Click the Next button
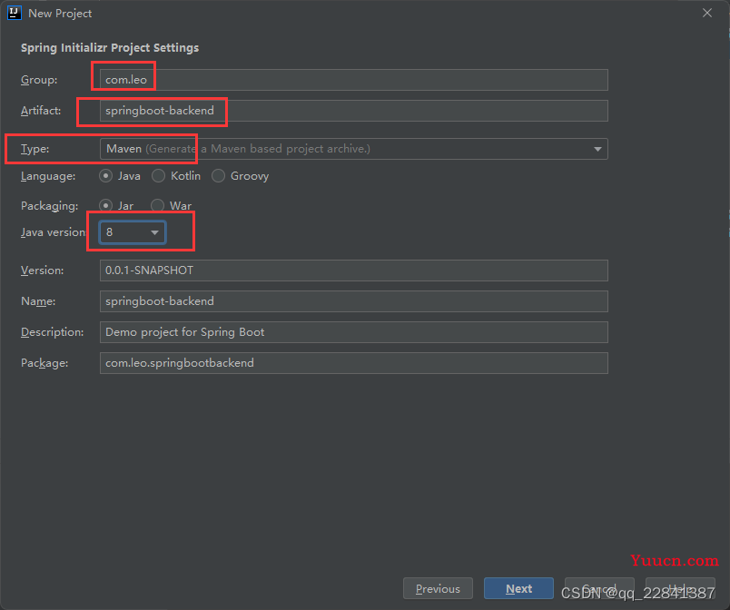Image resolution: width=730 pixels, height=610 pixels. point(518,589)
